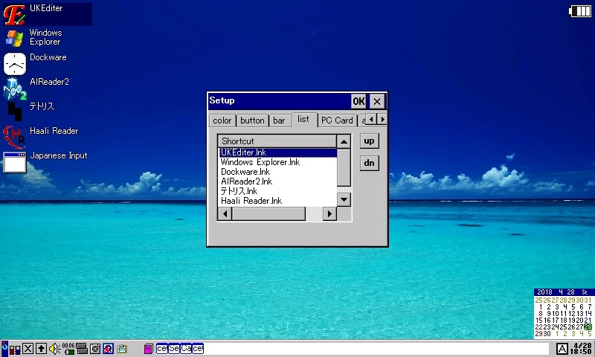Viewport: 595px width, 357px height.
Task: Click the 'A' input mode indicator
Action: click(562, 348)
